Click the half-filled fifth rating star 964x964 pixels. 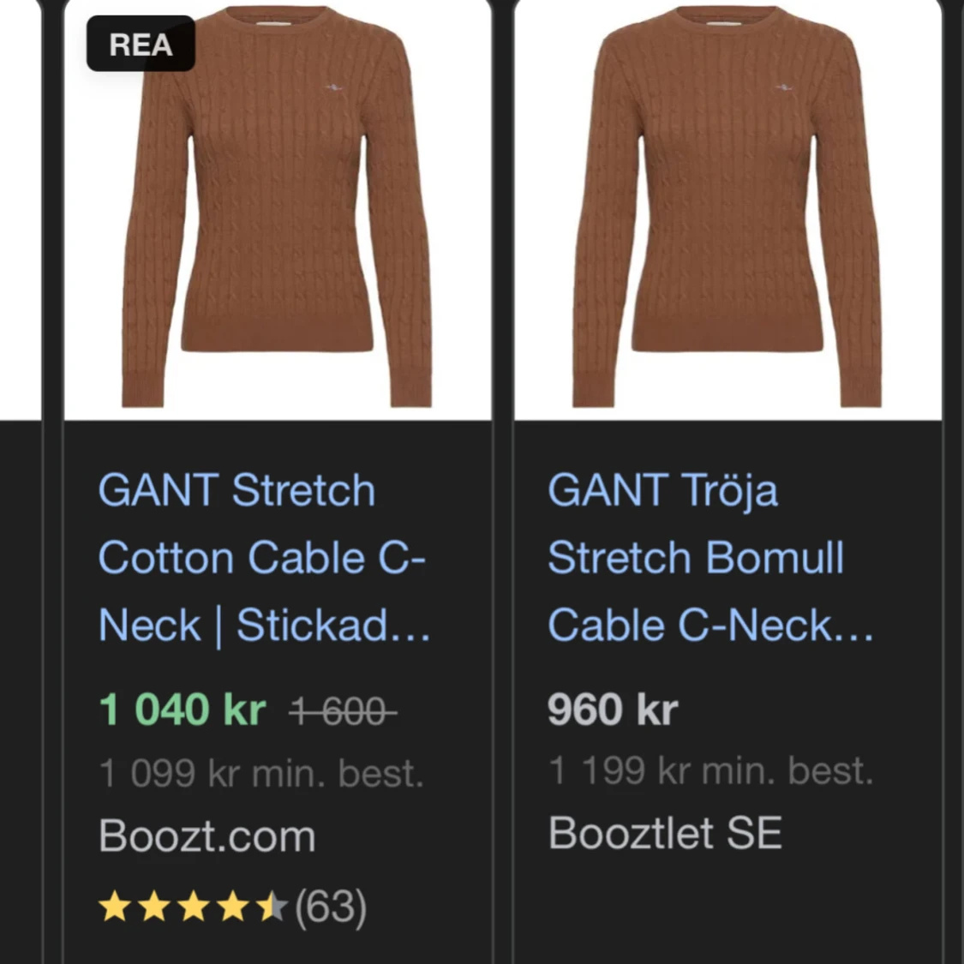271,904
